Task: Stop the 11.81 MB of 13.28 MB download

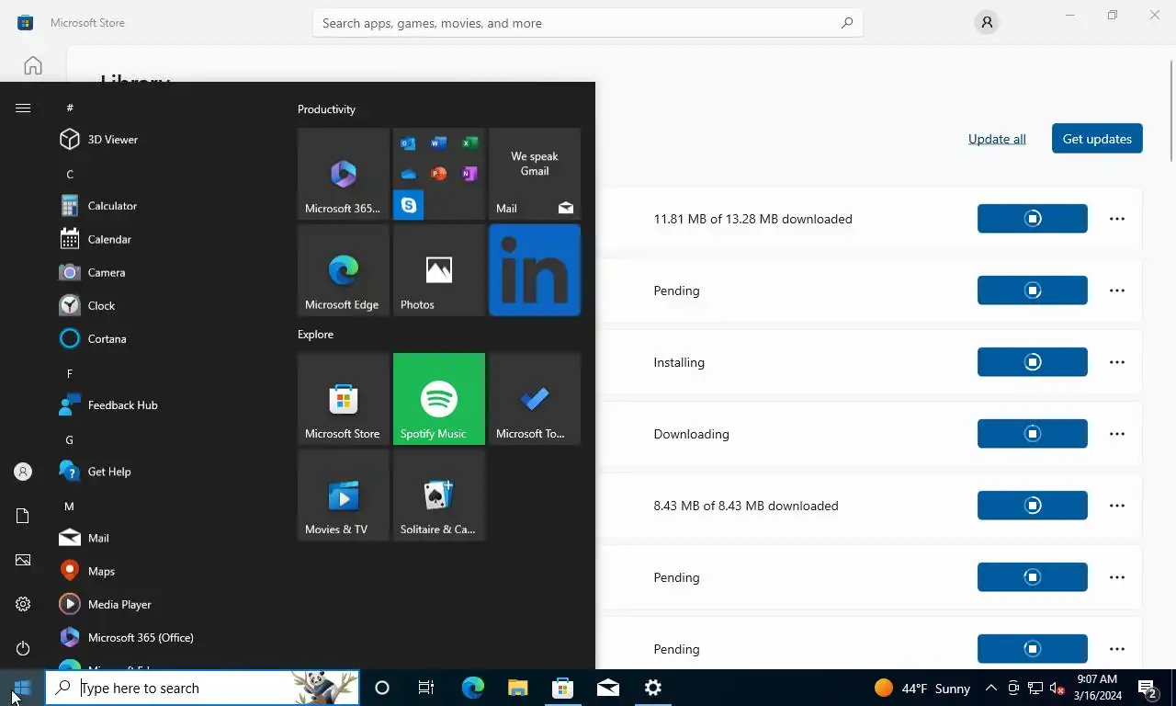Action: click(1033, 219)
